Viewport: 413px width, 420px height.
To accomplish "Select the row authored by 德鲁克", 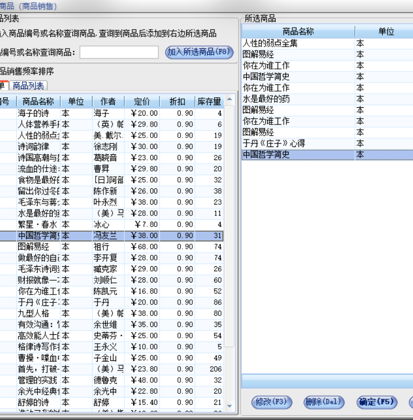I will (111, 380).
